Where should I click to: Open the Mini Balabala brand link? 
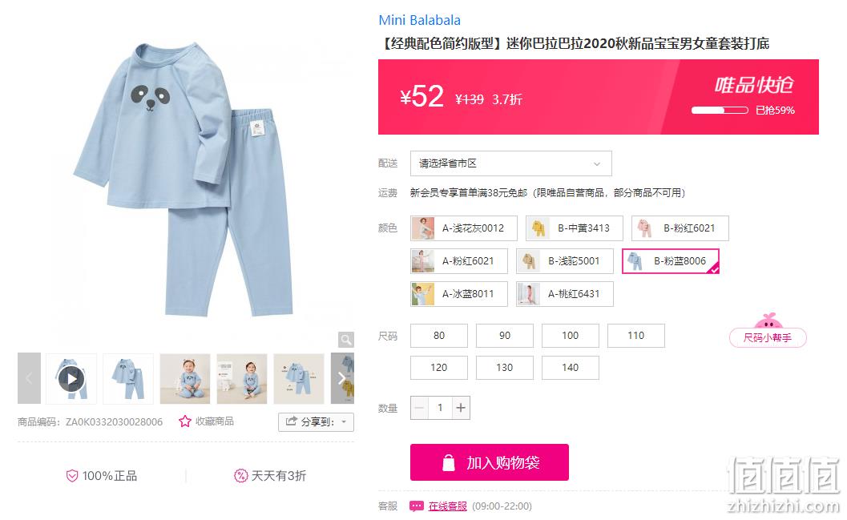pyautogui.click(x=420, y=21)
